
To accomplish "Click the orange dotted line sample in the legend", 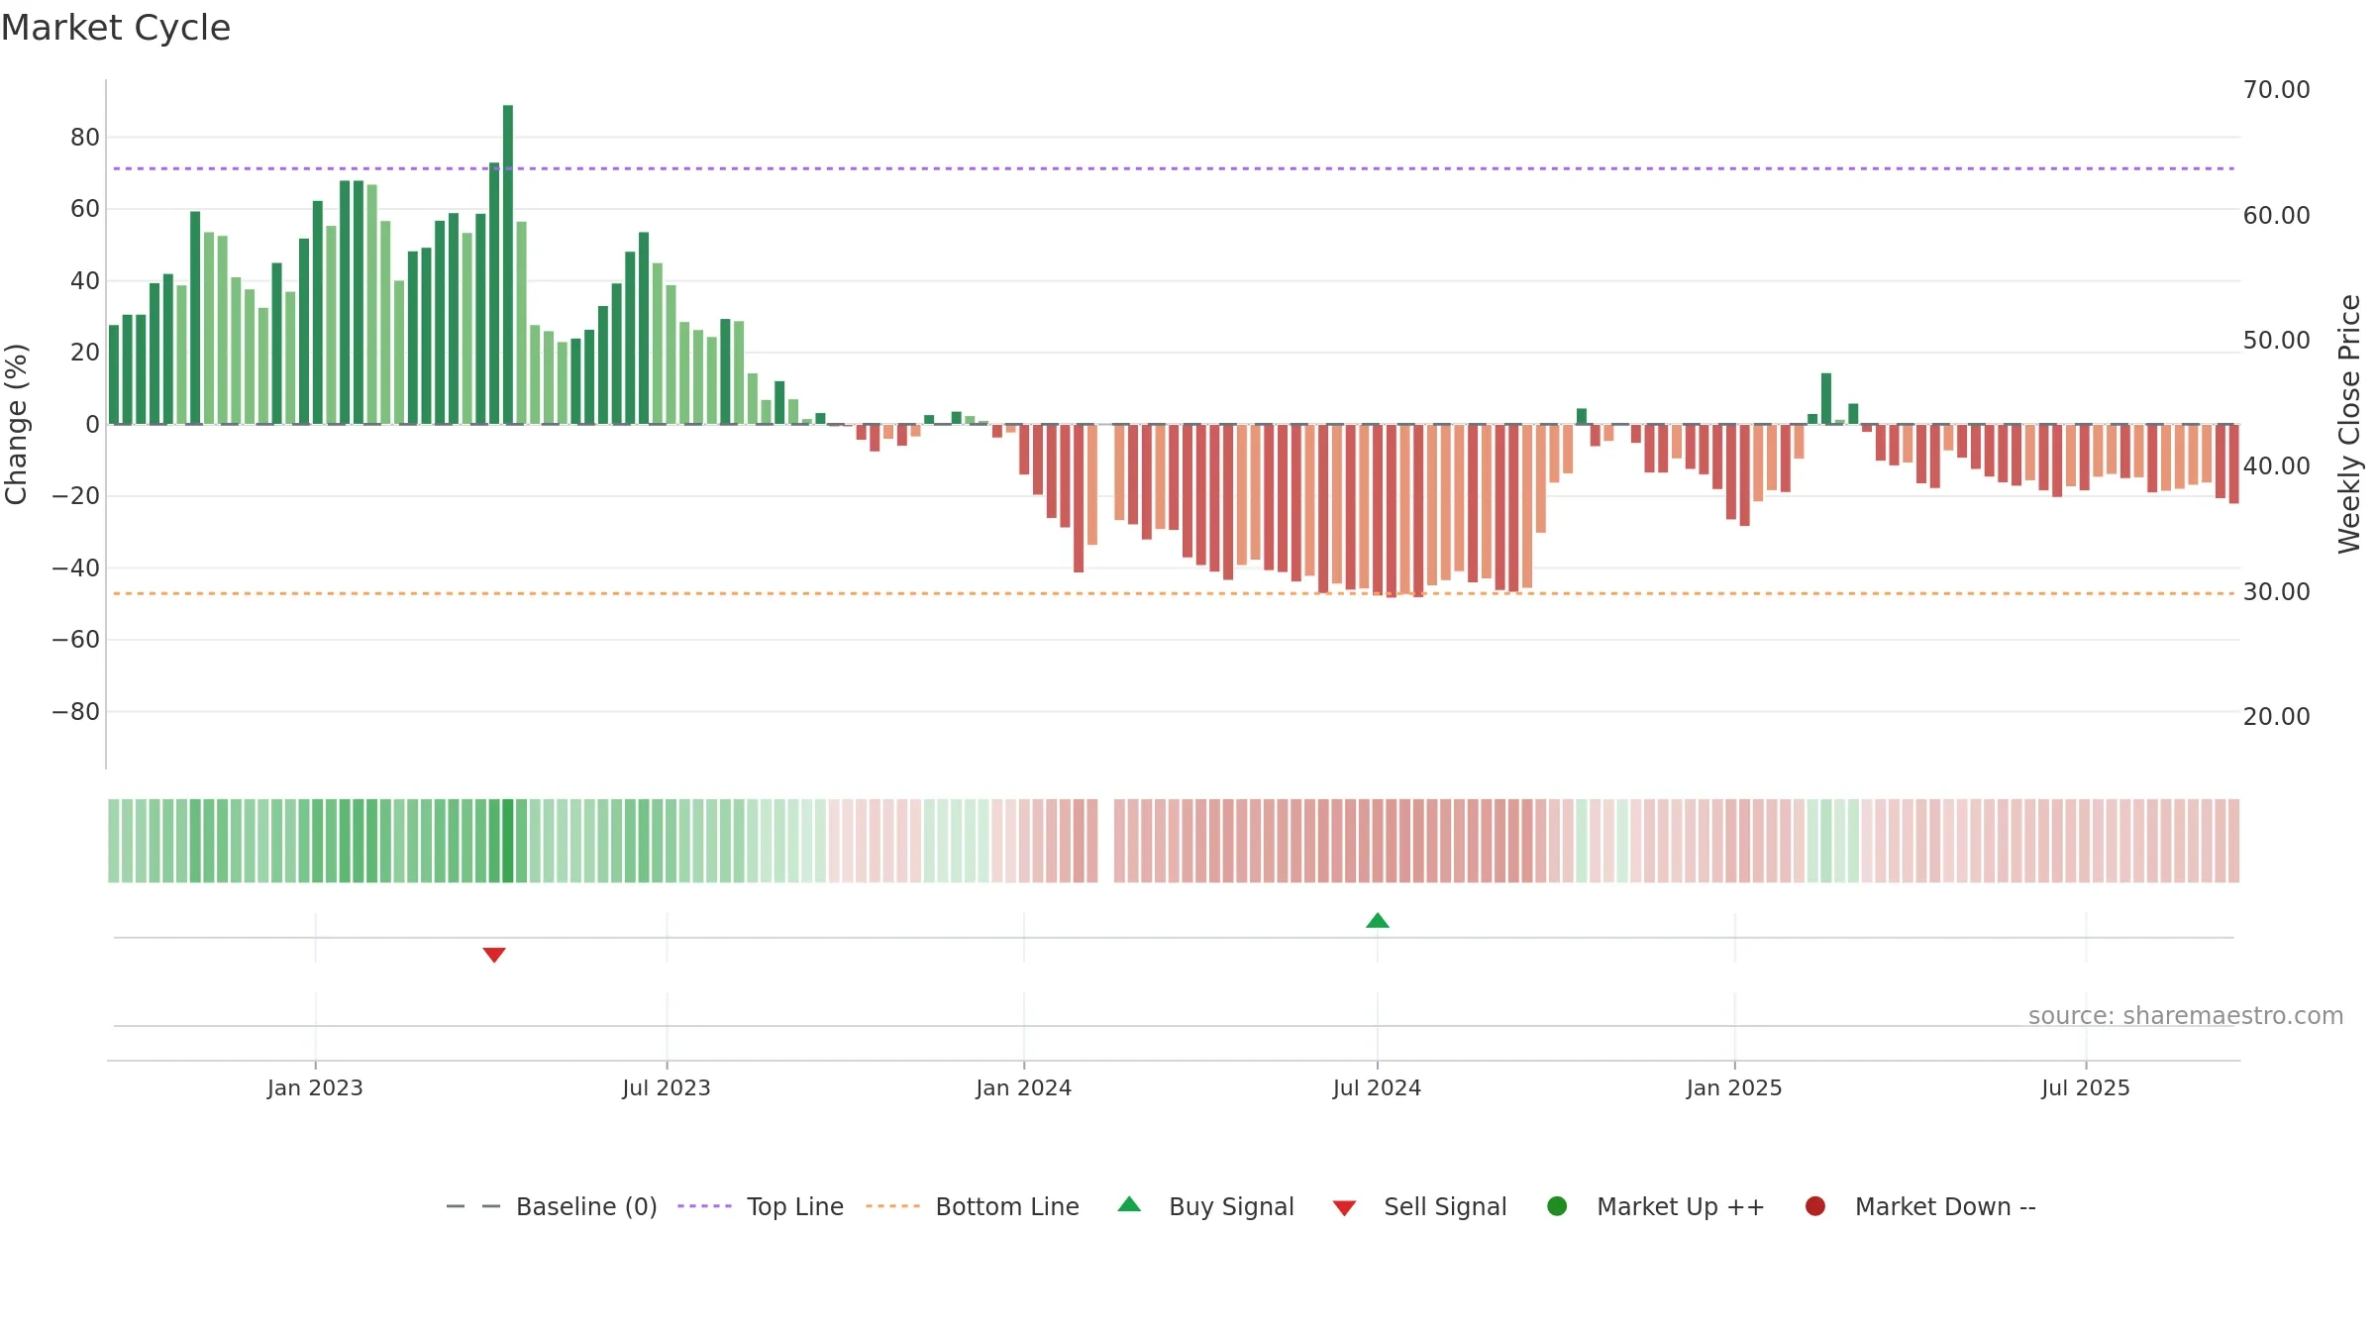I will tap(892, 1206).
